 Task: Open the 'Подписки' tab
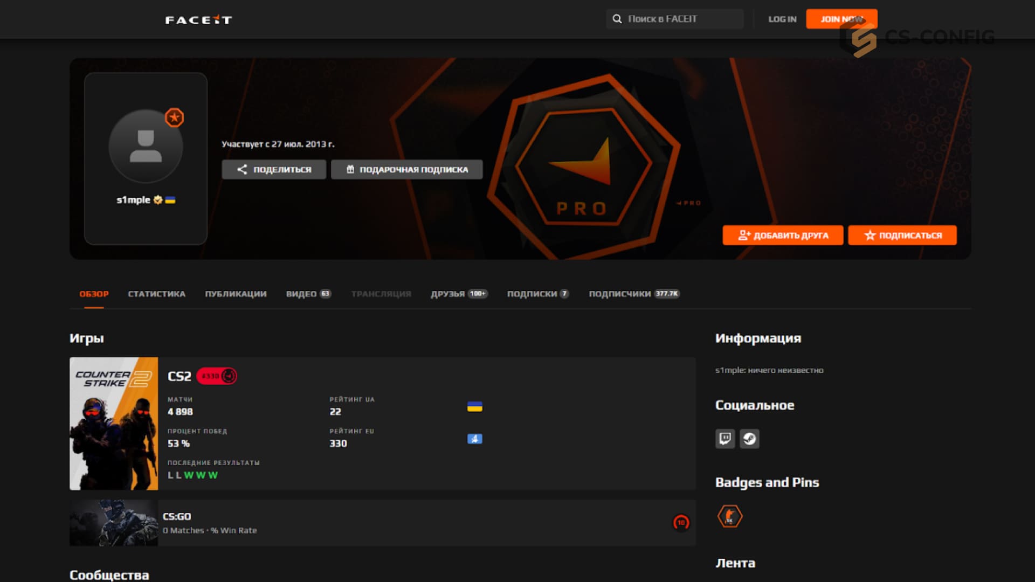coord(538,294)
